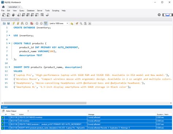Screen dimensions: 173x134
Task: Click the editor scrollbar right arrow
Action: pyautogui.click(x=171, y=103)
